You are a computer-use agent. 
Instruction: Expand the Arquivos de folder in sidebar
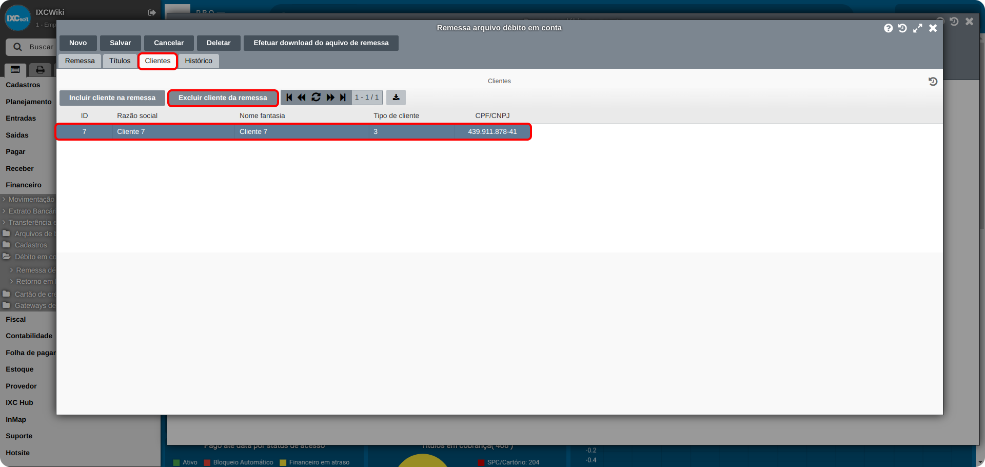pos(28,234)
